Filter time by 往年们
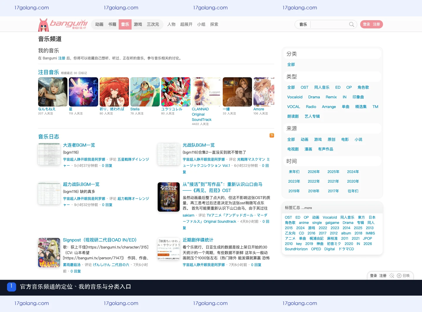 [x=353, y=191]
